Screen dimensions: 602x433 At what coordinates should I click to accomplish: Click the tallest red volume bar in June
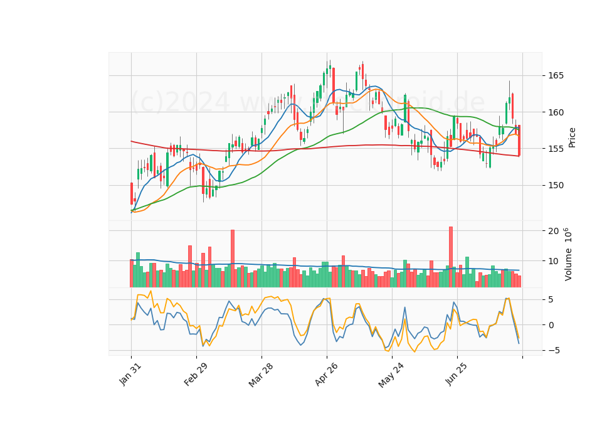(x=451, y=257)
